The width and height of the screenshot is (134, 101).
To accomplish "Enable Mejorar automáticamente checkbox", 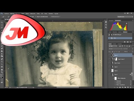I will (36, 17).
